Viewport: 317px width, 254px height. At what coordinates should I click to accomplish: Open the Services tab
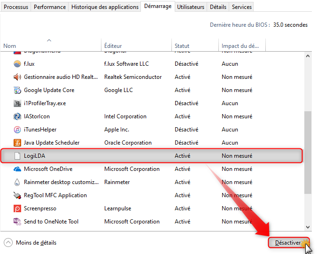click(x=242, y=7)
